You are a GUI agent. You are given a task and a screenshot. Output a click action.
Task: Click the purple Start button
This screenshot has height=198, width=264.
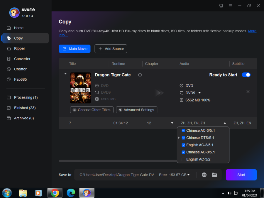click(241, 175)
